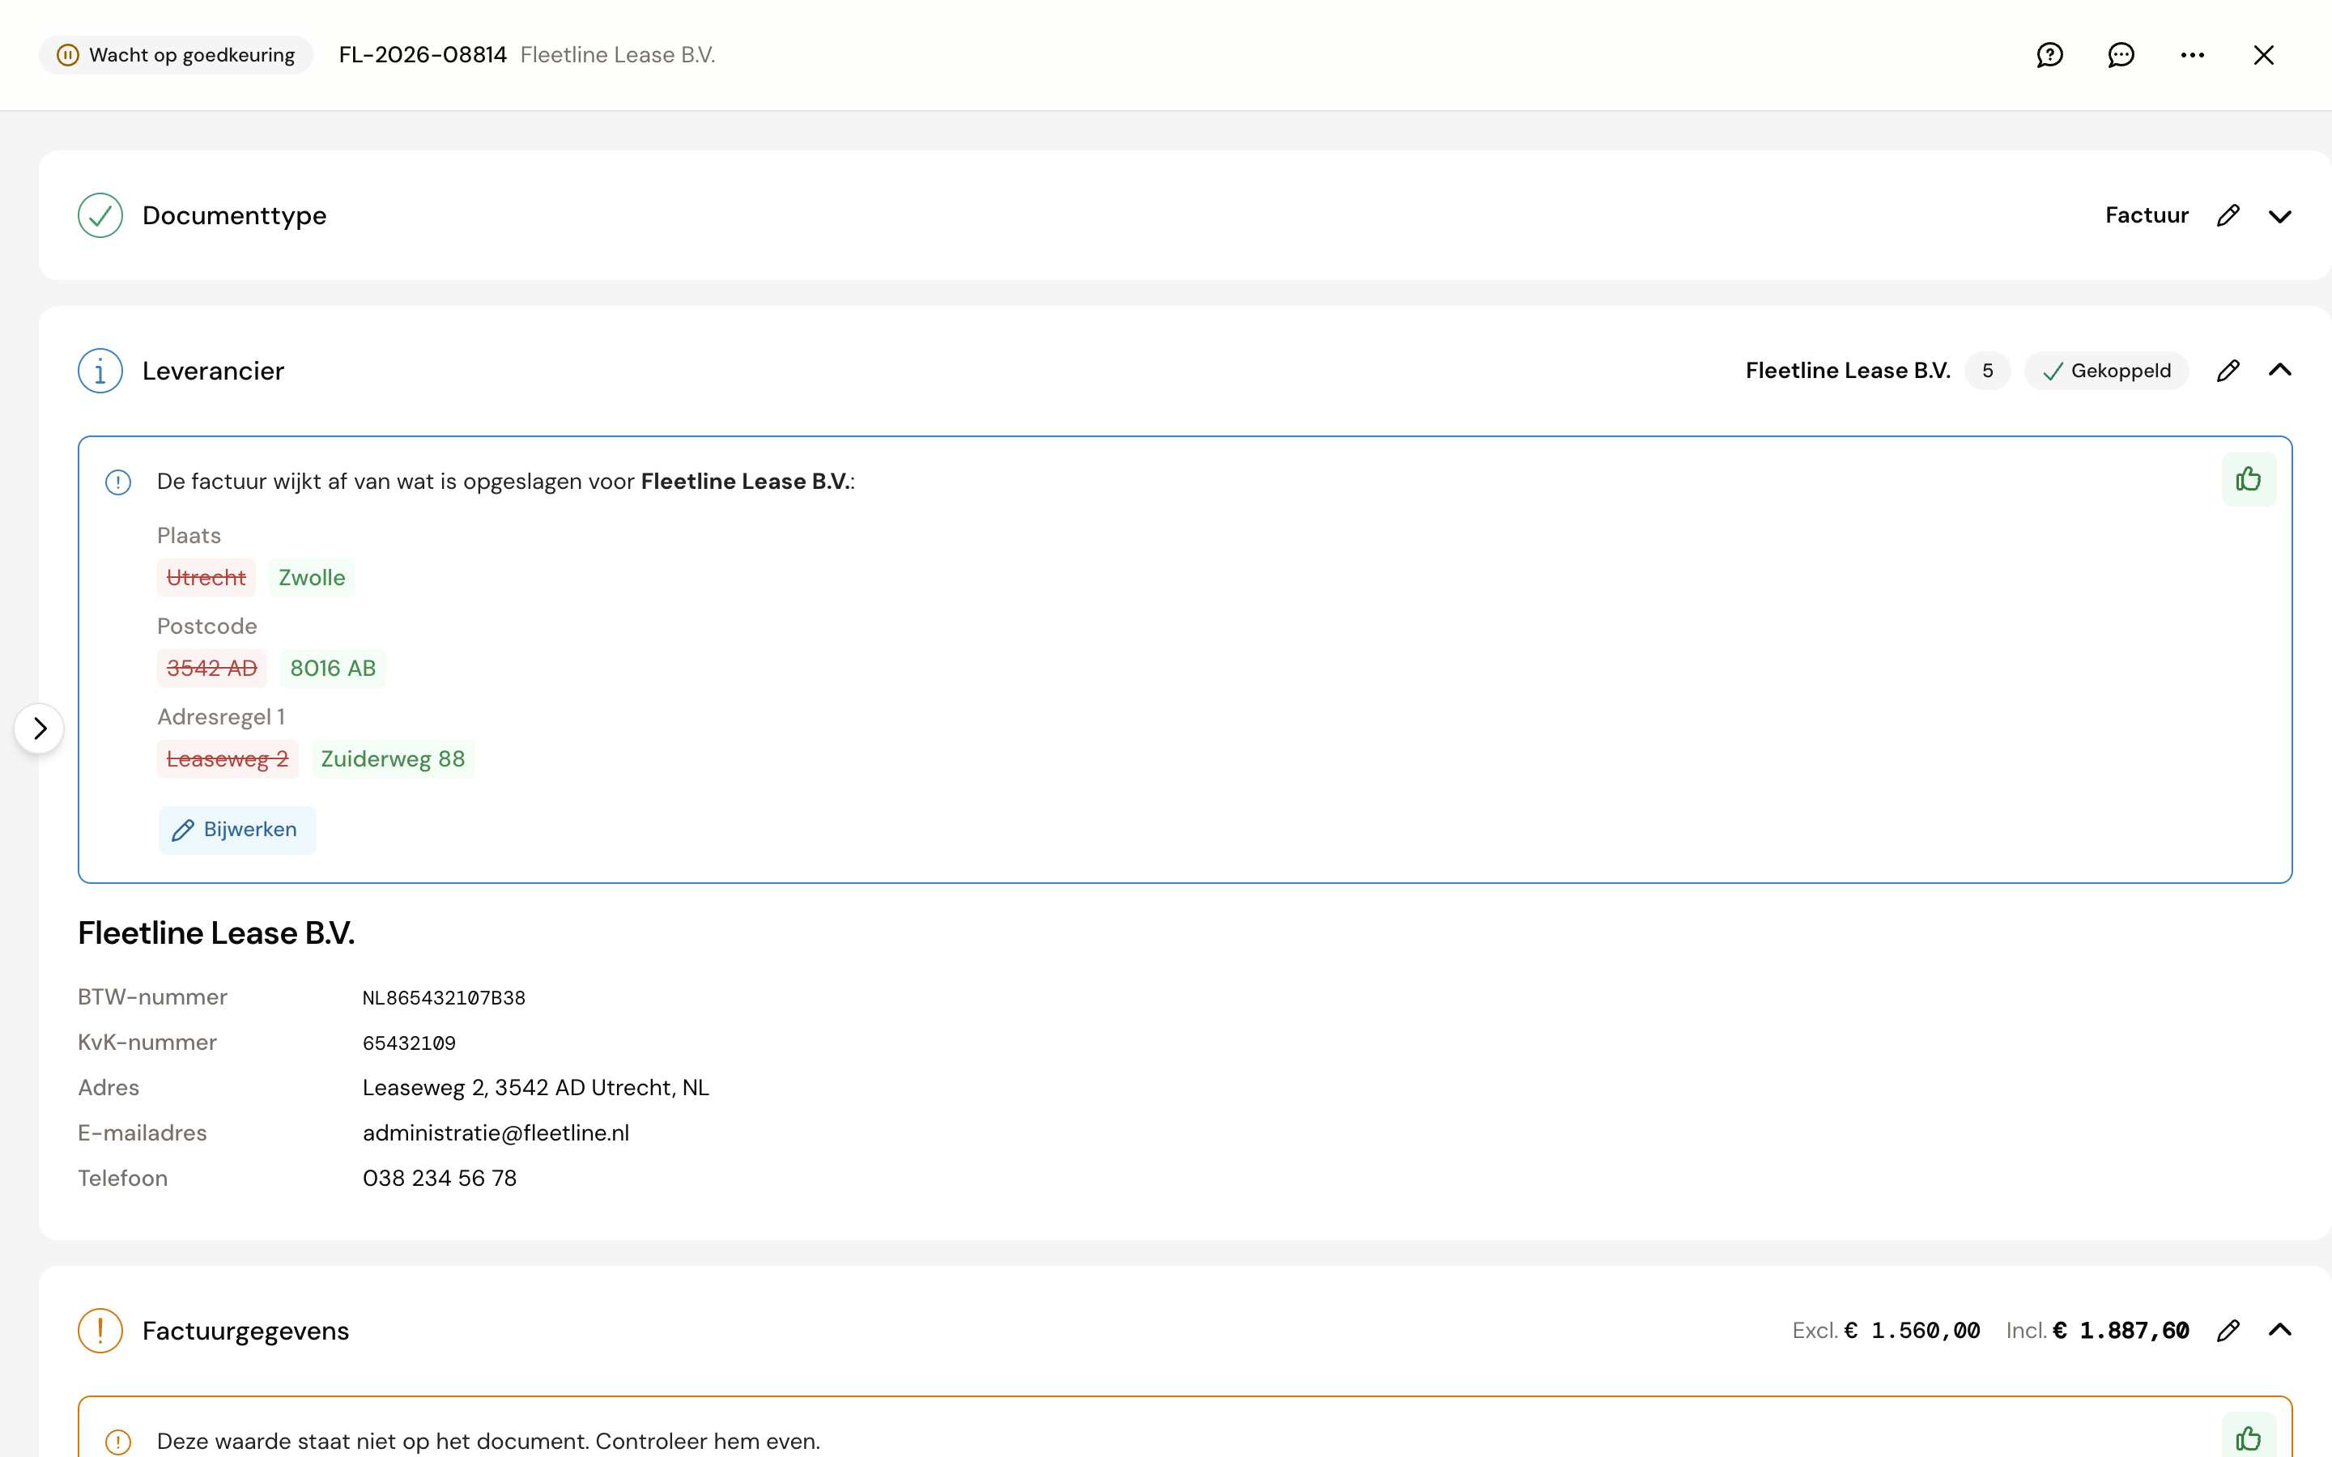Click the Factuur document type value

tap(2147, 216)
